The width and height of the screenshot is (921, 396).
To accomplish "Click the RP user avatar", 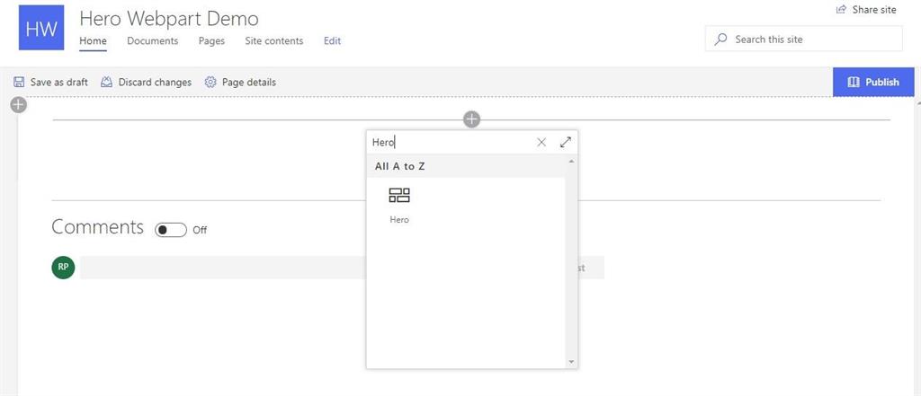I will point(64,268).
